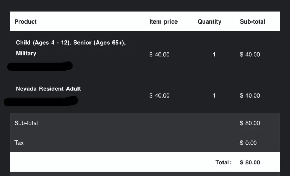Select the $ 80.00 summary sub-total amount
This screenshot has height=176, width=290.
click(x=250, y=123)
